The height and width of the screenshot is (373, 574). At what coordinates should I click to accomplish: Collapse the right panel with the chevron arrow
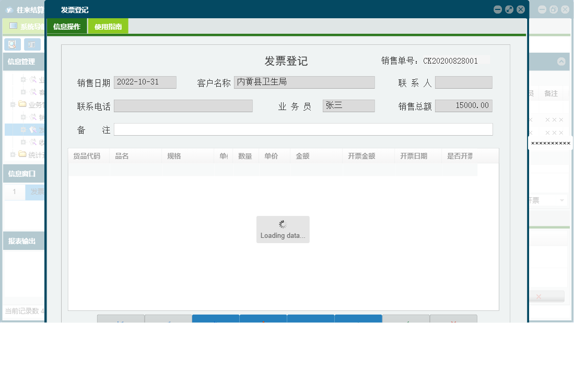pyautogui.click(x=561, y=61)
